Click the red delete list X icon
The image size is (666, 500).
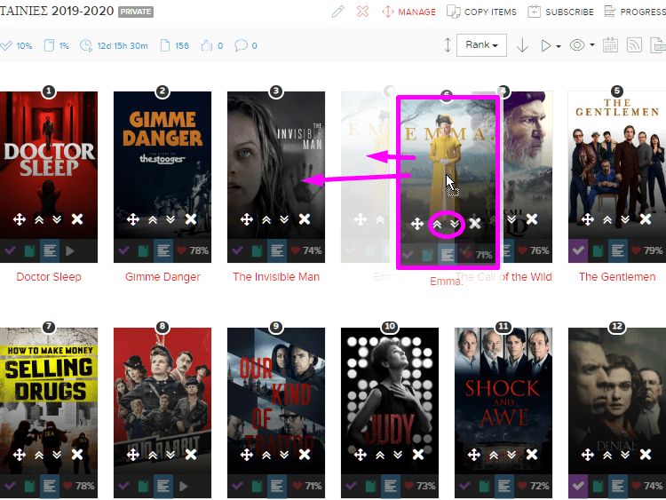click(x=362, y=12)
